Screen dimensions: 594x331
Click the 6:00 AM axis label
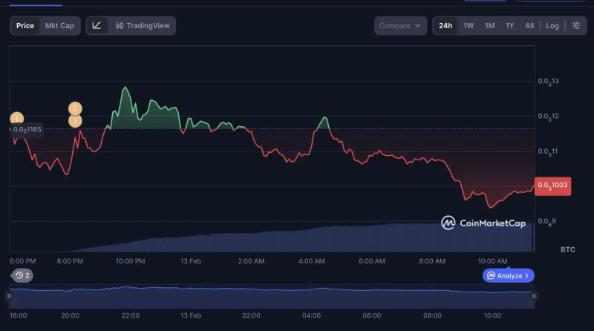372,261
